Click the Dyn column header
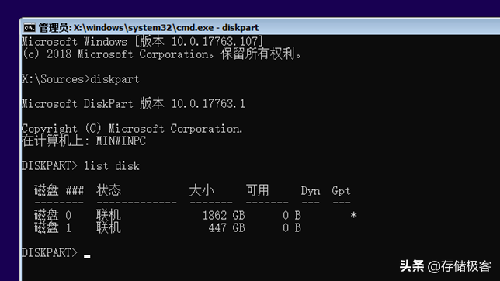Screen dimensions: 500x281 point(311,191)
